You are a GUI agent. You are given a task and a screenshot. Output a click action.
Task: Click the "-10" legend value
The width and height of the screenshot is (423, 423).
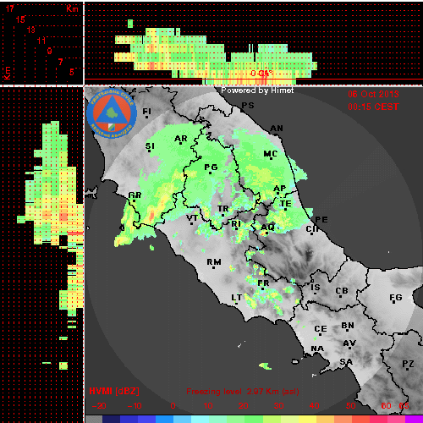tap(135, 406)
